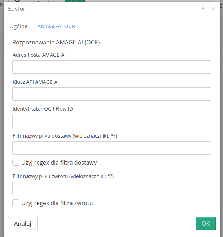Focus the Filtr nazwy pliku dostawy input
The width and height of the screenshot is (223, 237).
[x=111, y=148]
